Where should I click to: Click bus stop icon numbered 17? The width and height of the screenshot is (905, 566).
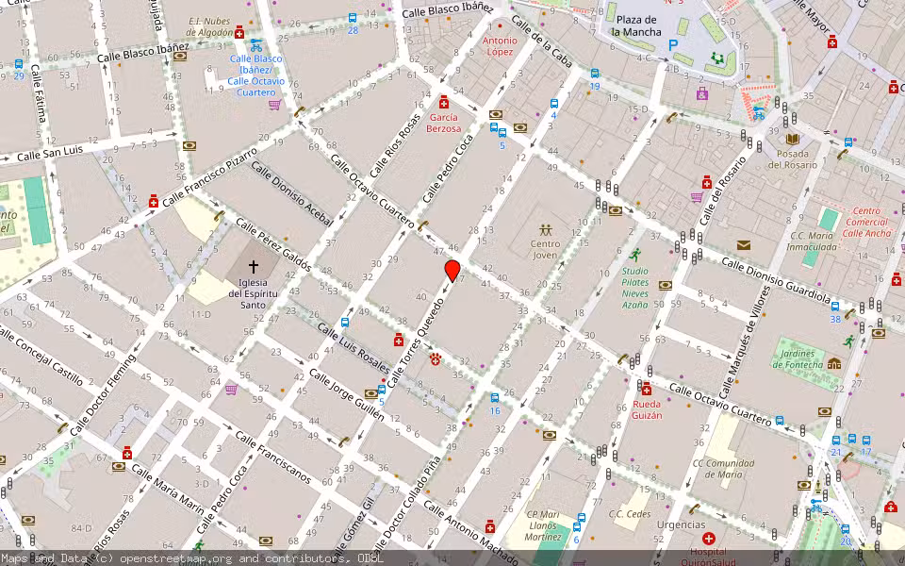pos(865,441)
